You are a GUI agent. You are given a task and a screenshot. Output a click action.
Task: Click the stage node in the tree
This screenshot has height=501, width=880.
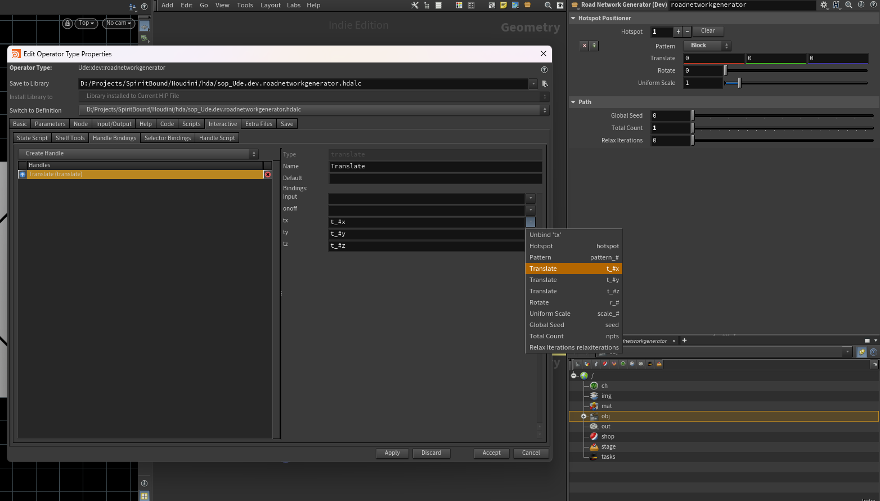coord(608,447)
